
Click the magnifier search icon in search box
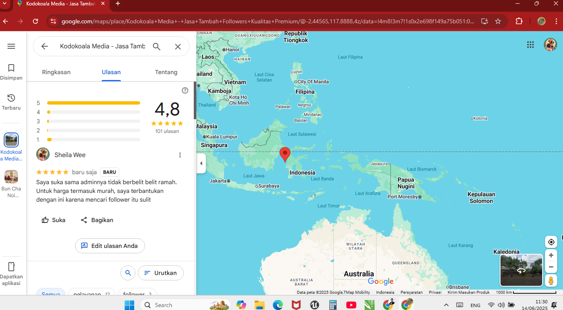click(157, 46)
